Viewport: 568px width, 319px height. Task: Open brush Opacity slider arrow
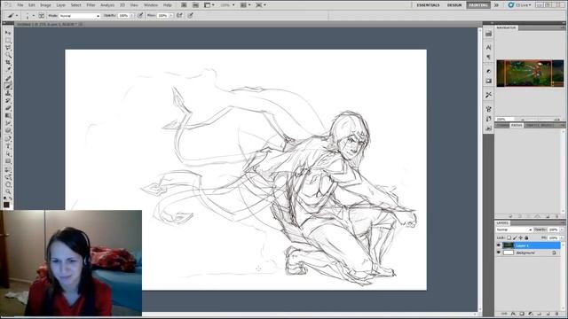(x=132, y=16)
